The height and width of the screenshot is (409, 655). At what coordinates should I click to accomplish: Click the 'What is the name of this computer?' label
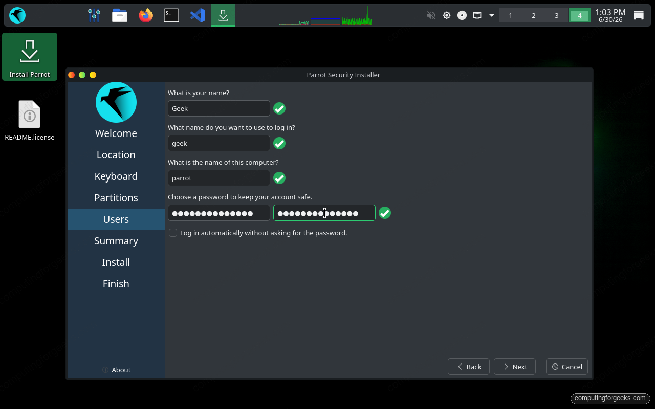coord(223,162)
